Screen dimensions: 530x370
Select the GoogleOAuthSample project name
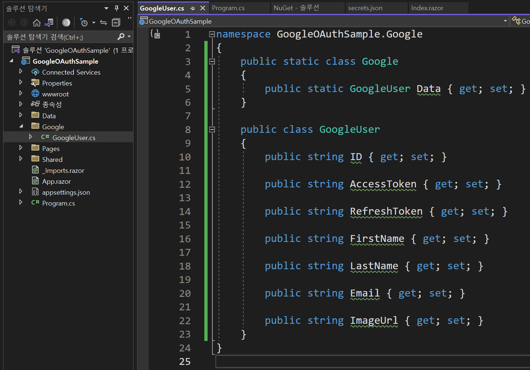(x=66, y=61)
